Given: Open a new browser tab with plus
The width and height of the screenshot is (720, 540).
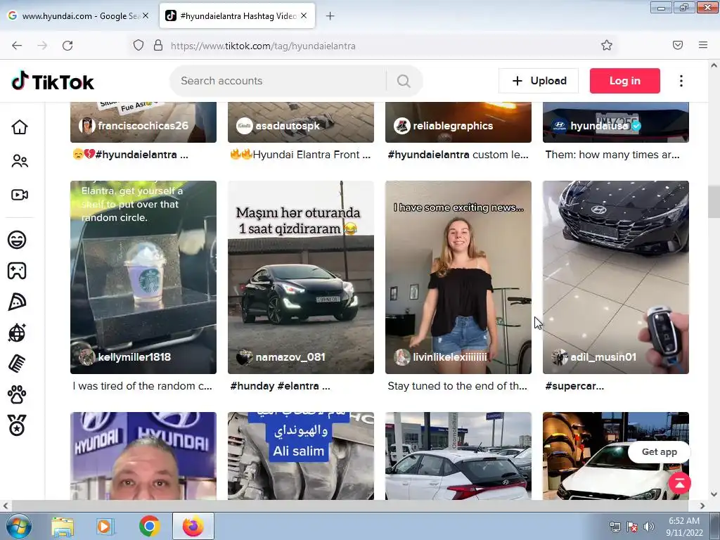Looking at the screenshot, I should [x=330, y=16].
